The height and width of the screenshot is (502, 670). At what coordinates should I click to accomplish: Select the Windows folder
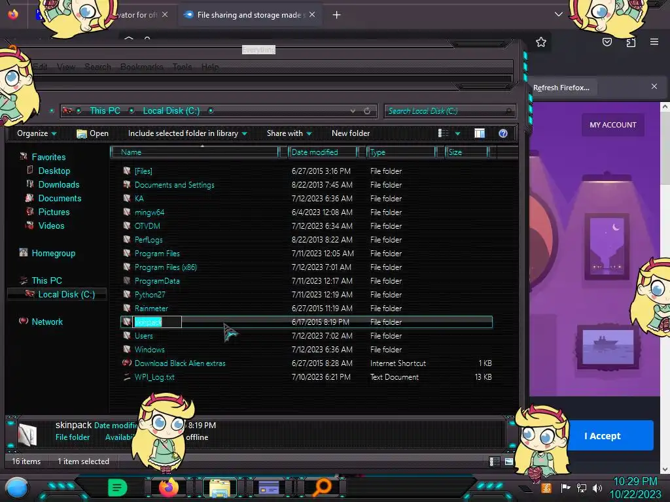tap(149, 350)
